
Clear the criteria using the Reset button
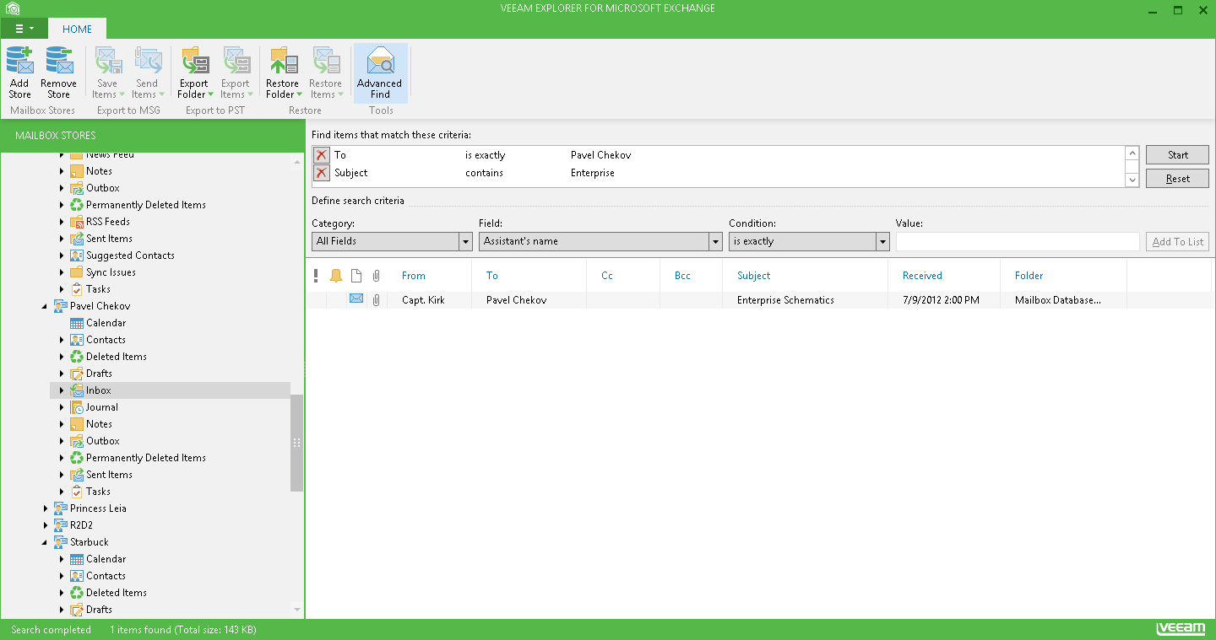(1177, 179)
